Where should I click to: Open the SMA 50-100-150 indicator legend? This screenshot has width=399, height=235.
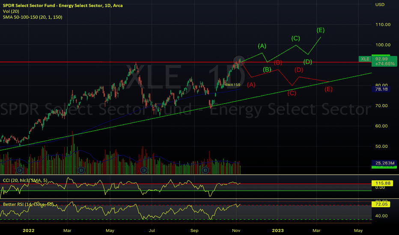click(x=33, y=17)
